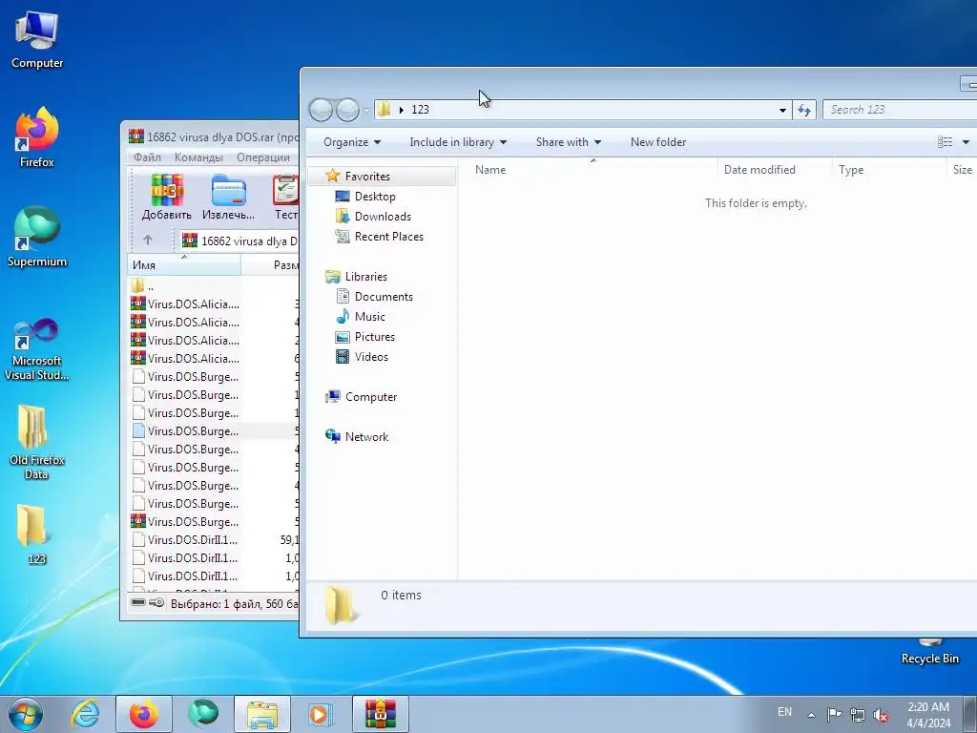Click the Search 123 input field
The height and width of the screenshot is (733, 977).
tap(901, 110)
